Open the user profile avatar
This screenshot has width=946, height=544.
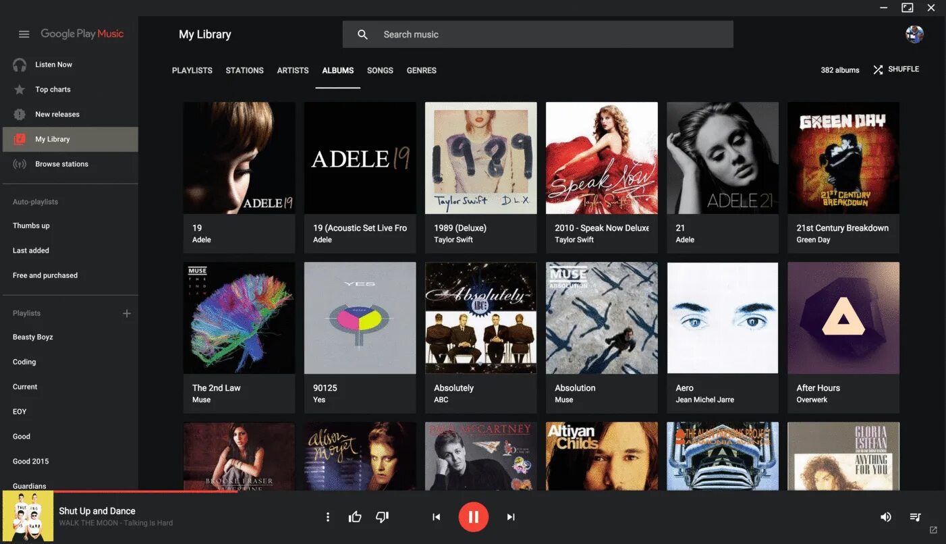coord(914,34)
